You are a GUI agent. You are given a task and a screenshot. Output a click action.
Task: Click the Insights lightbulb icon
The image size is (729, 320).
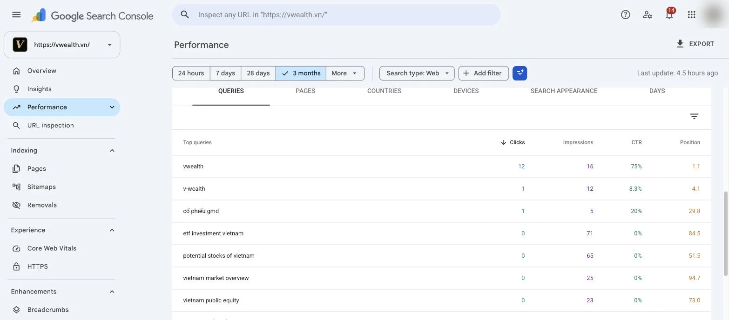tap(16, 89)
